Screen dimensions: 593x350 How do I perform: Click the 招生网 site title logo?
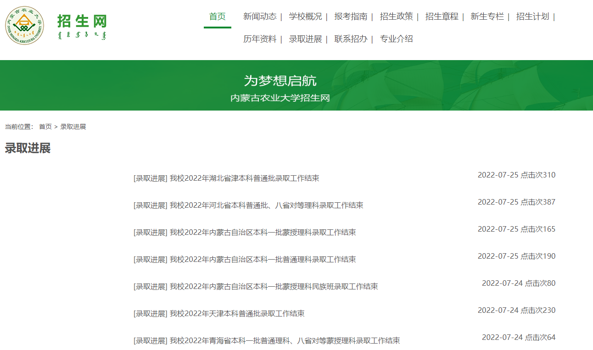coord(82,27)
